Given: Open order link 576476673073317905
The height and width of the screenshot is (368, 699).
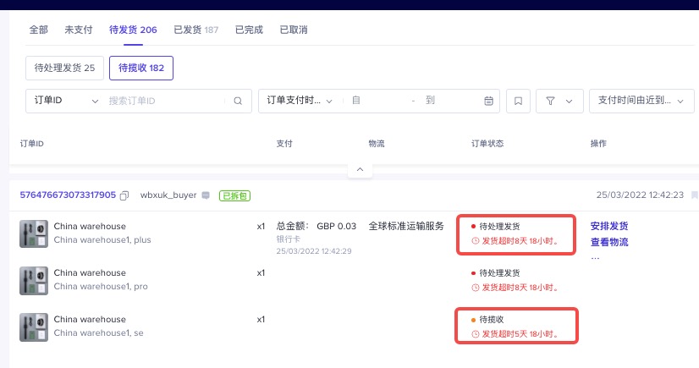Looking at the screenshot, I should [68, 195].
